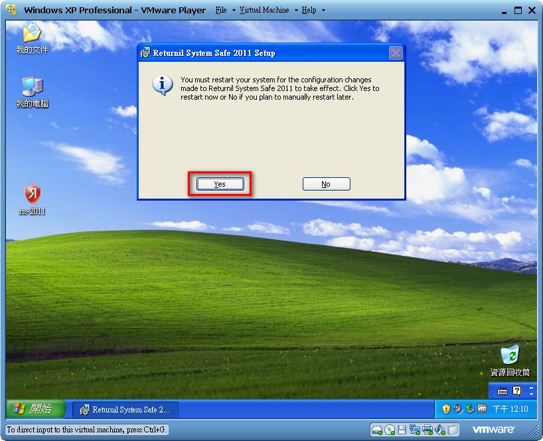This screenshot has height=441, width=543.
Task: Click the VMware network adapter device icon
Action: pos(414,430)
